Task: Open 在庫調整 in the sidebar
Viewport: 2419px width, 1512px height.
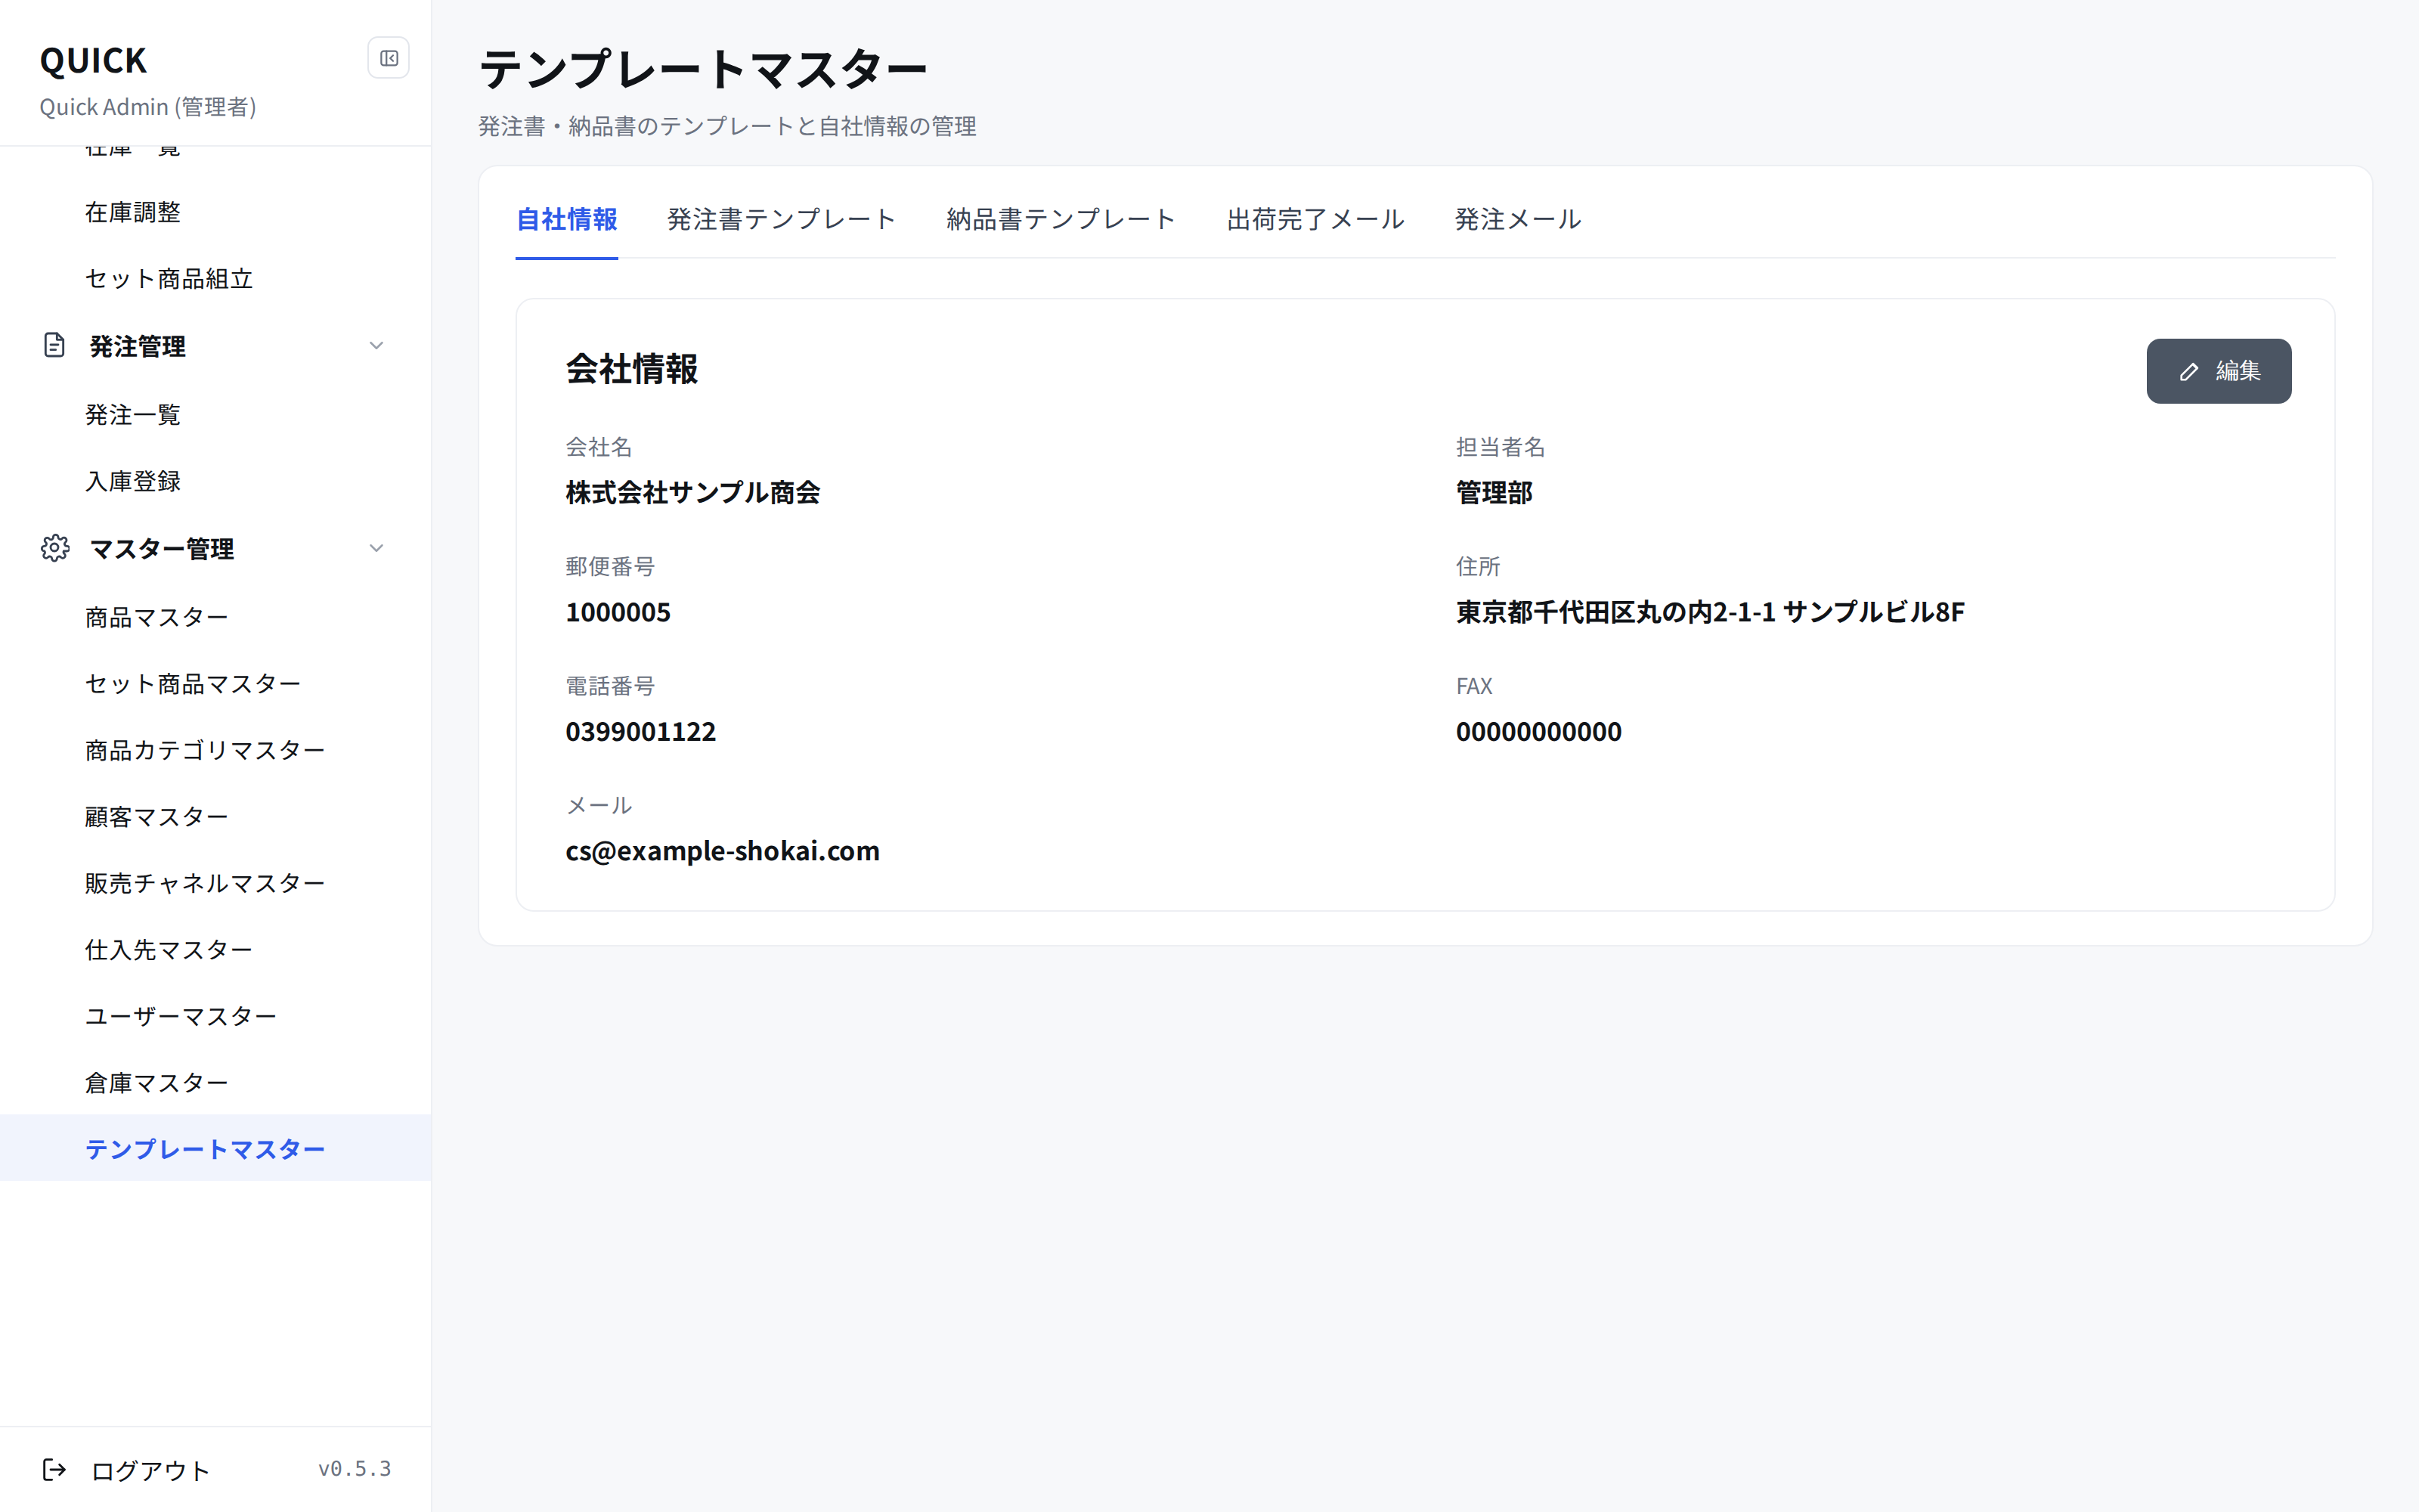Action: (x=216, y=212)
